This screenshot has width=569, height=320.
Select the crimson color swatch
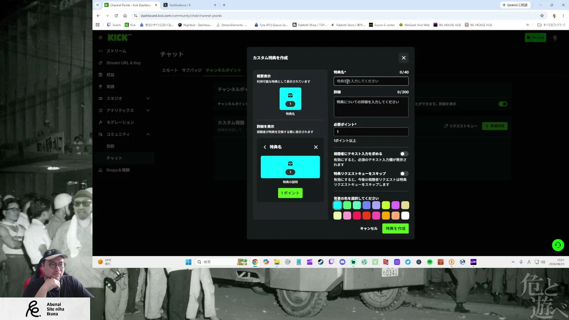[x=357, y=216]
